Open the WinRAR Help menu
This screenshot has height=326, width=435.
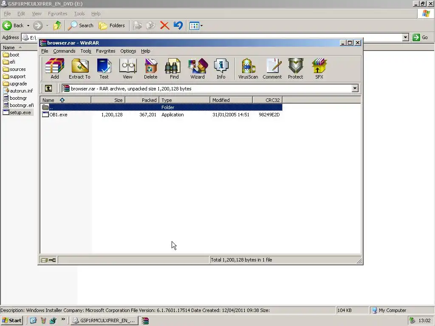(145, 51)
